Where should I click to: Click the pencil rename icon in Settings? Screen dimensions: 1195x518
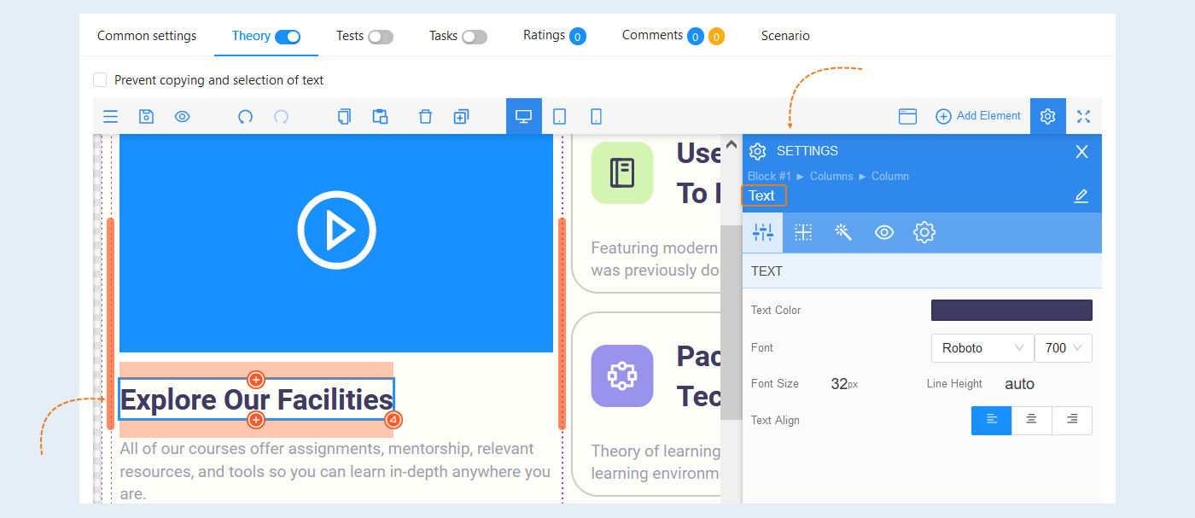(1081, 196)
